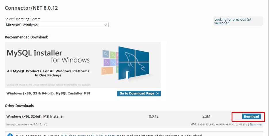Click Go to Download Page button
The image size is (273, 136).
[x=139, y=94]
